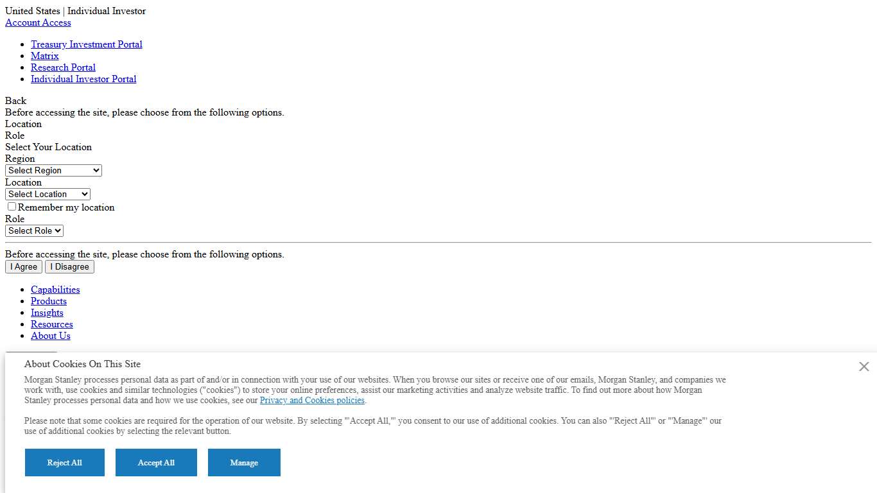This screenshot has height=493, width=877.
Task: Go to the Treasury Investment Portal
Action: [87, 44]
